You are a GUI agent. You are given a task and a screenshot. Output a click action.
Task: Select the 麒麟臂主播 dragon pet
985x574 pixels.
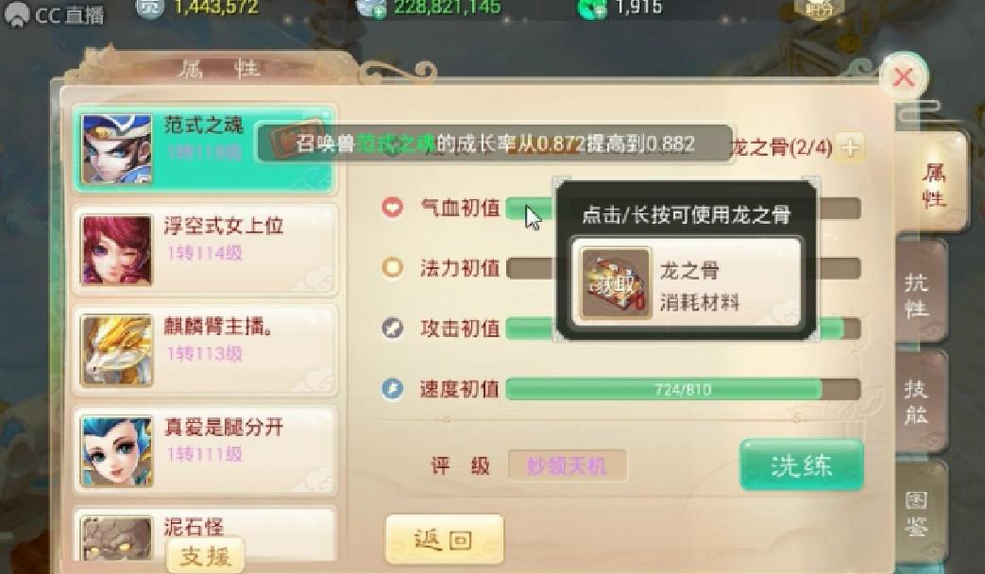[205, 350]
